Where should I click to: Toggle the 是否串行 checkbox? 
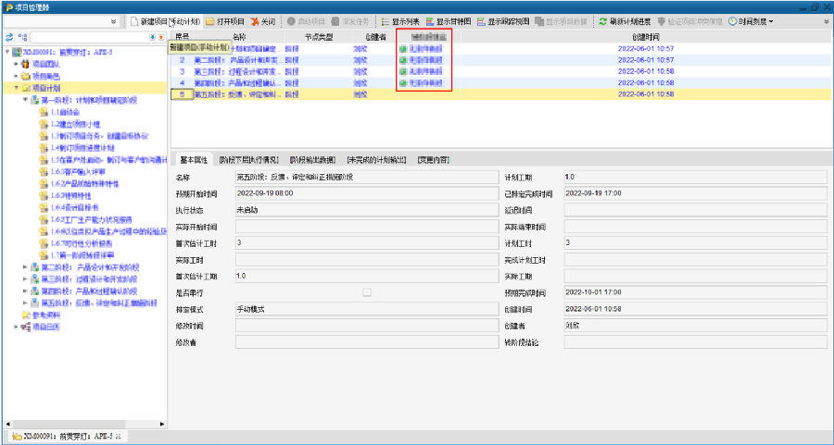(x=367, y=292)
